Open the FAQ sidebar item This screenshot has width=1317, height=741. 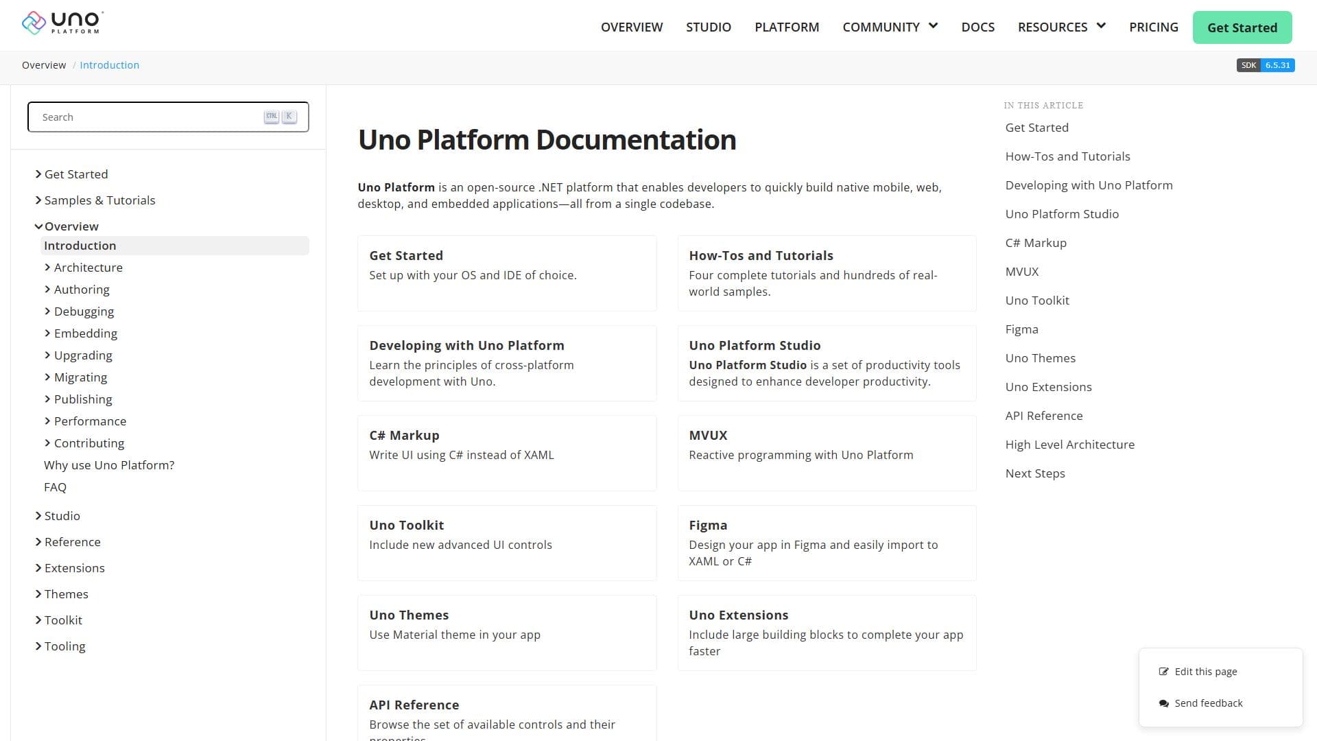55,487
